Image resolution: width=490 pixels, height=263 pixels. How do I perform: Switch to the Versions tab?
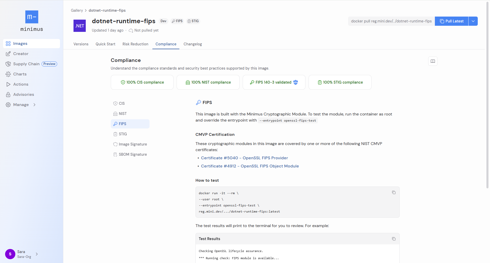click(81, 44)
